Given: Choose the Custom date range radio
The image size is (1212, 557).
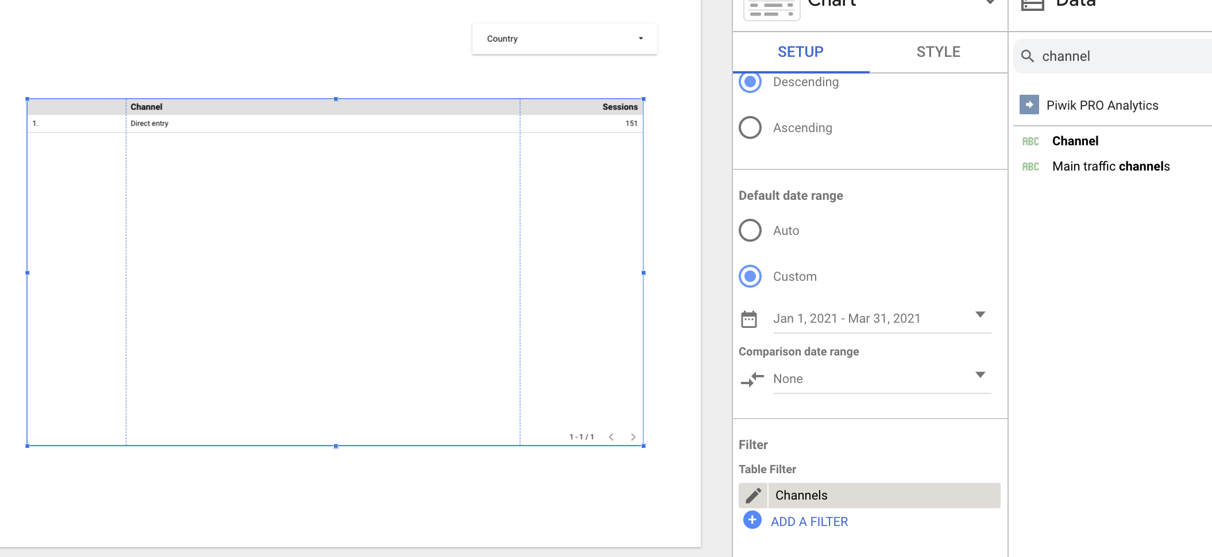Looking at the screenshot, I should pyautogui.click(x=750, y=276).
